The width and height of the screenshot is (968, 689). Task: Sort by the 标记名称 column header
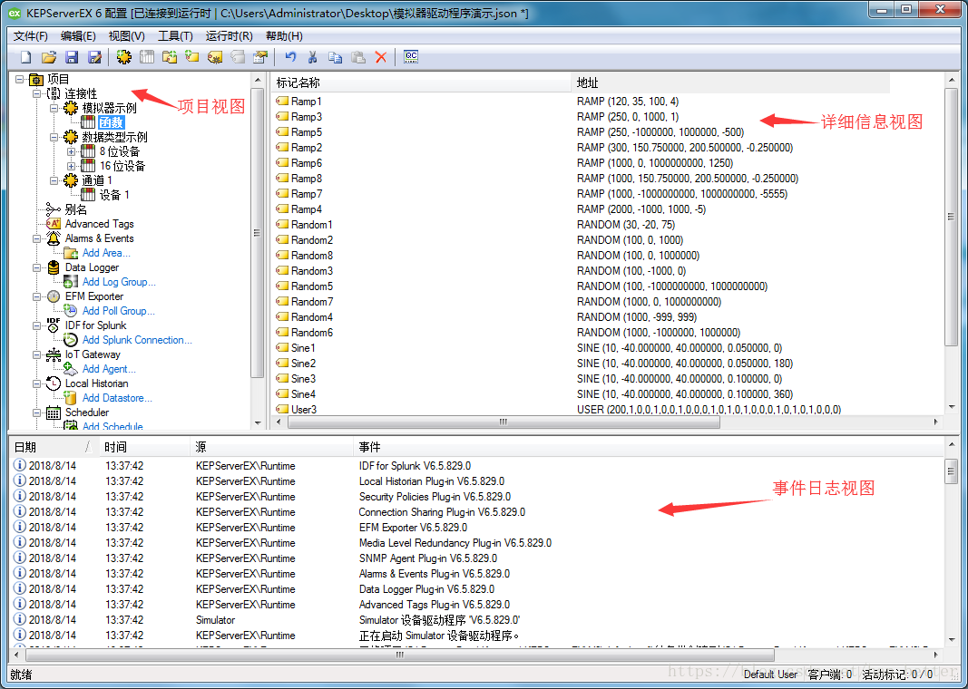tap(421, 82)
